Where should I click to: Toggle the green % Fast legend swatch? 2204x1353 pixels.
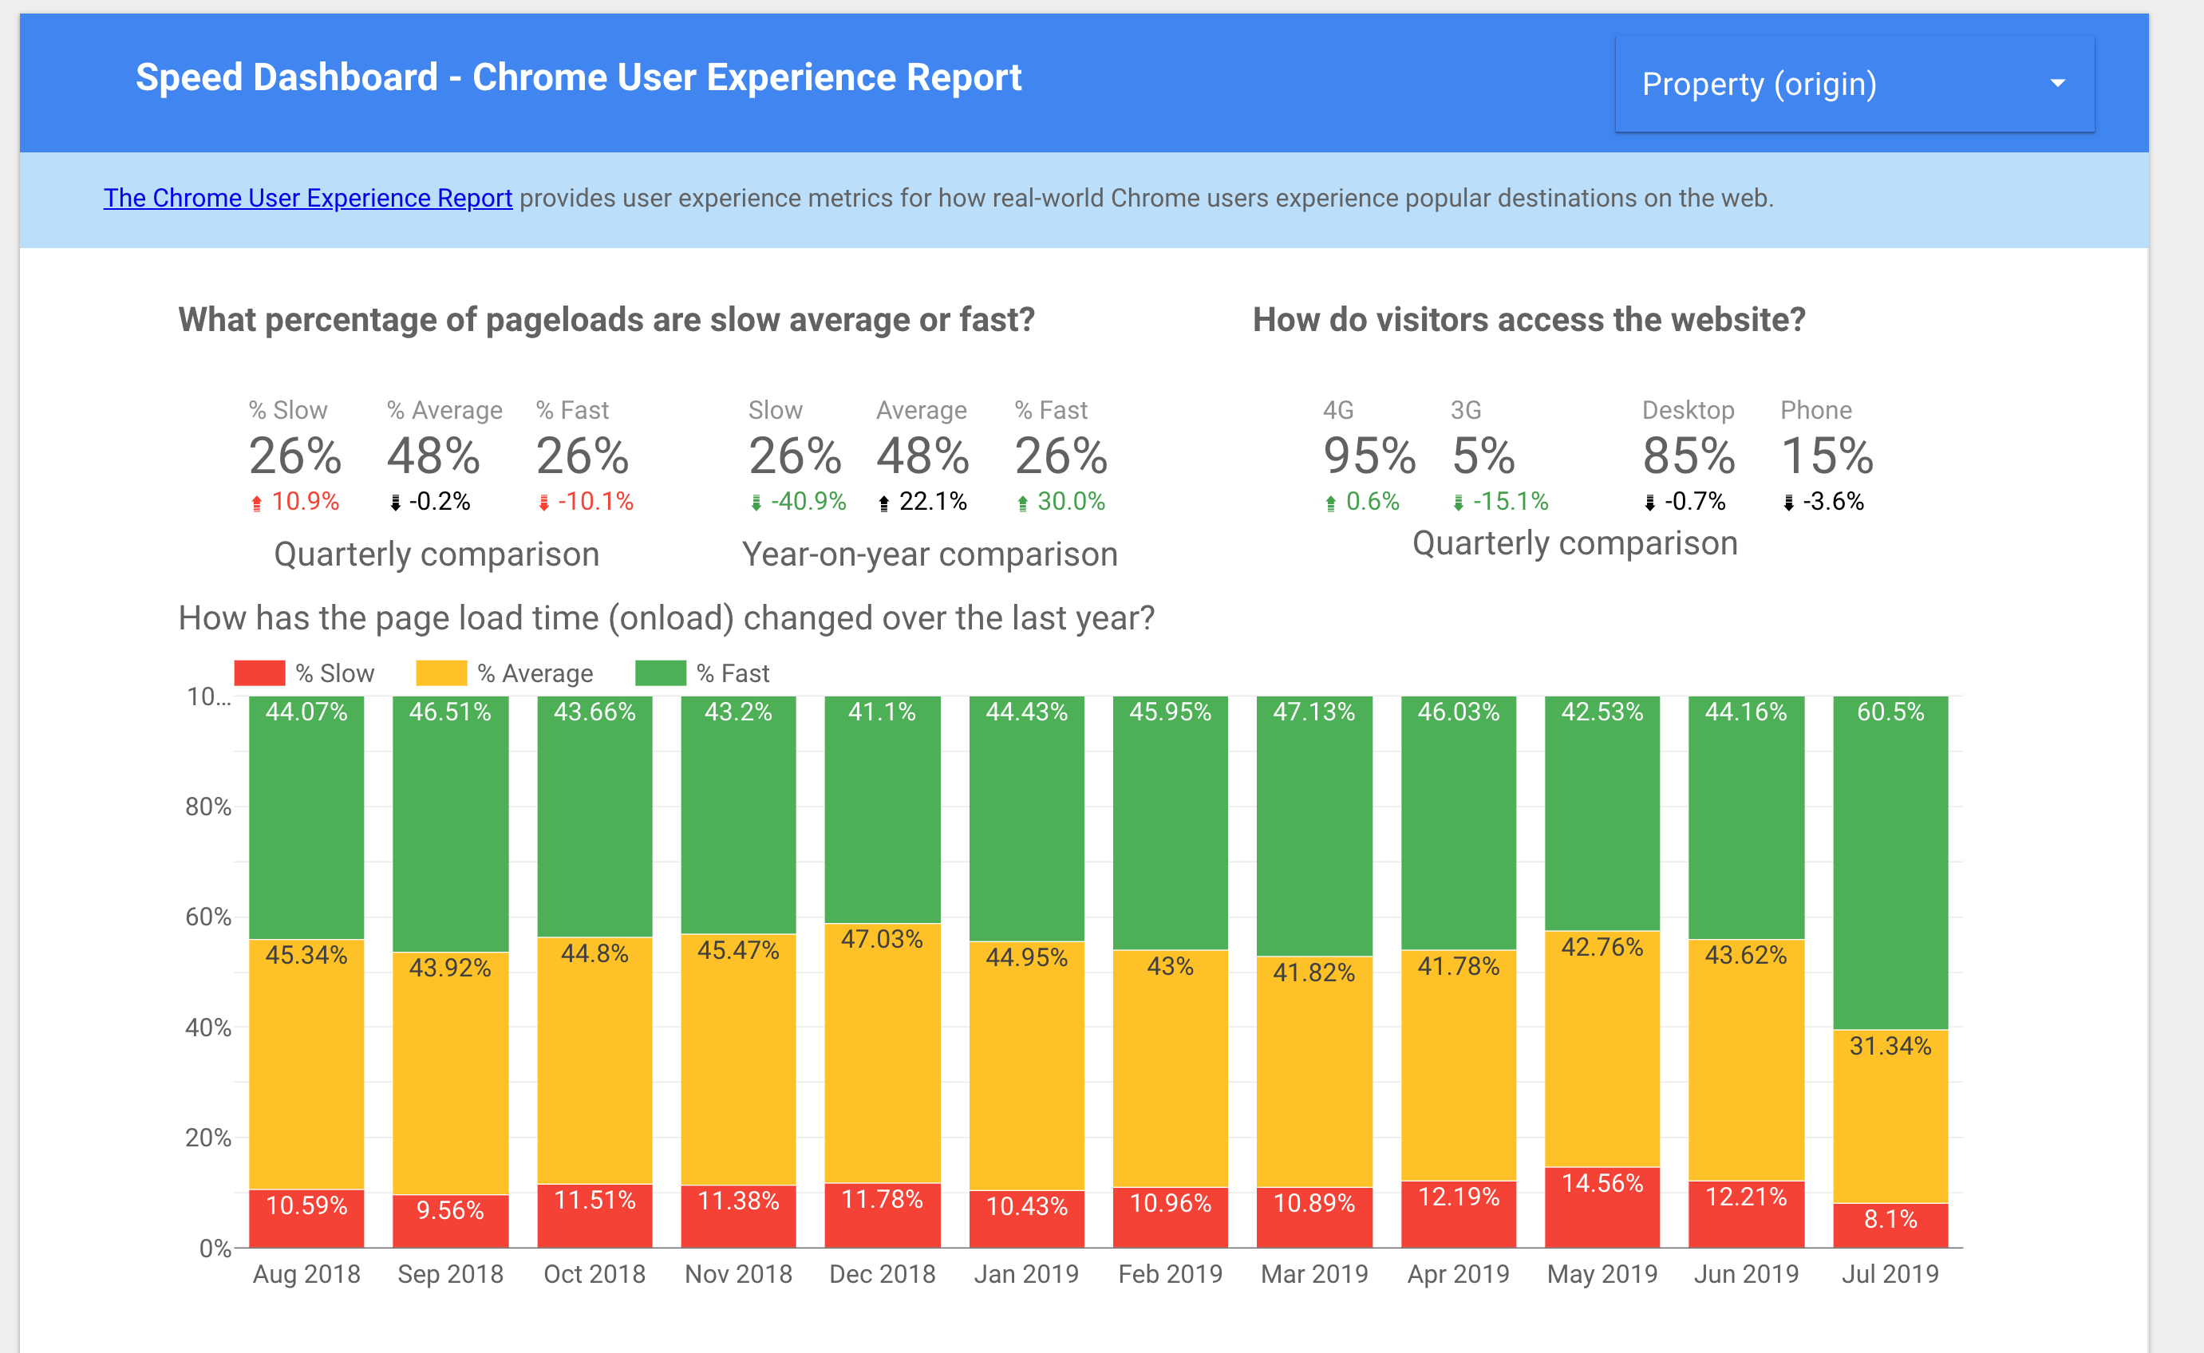coord(661,673)
